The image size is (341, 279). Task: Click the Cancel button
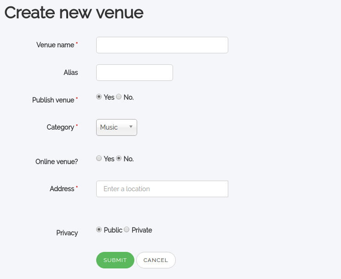[156, 260]
